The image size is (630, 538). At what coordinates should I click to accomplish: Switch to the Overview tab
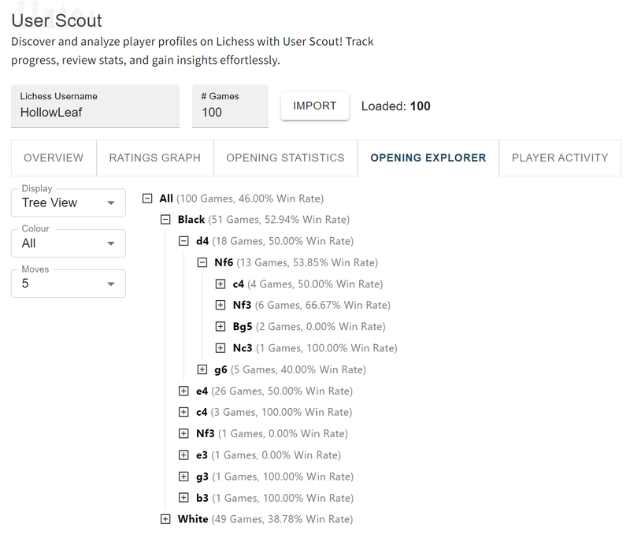(54, 158)
